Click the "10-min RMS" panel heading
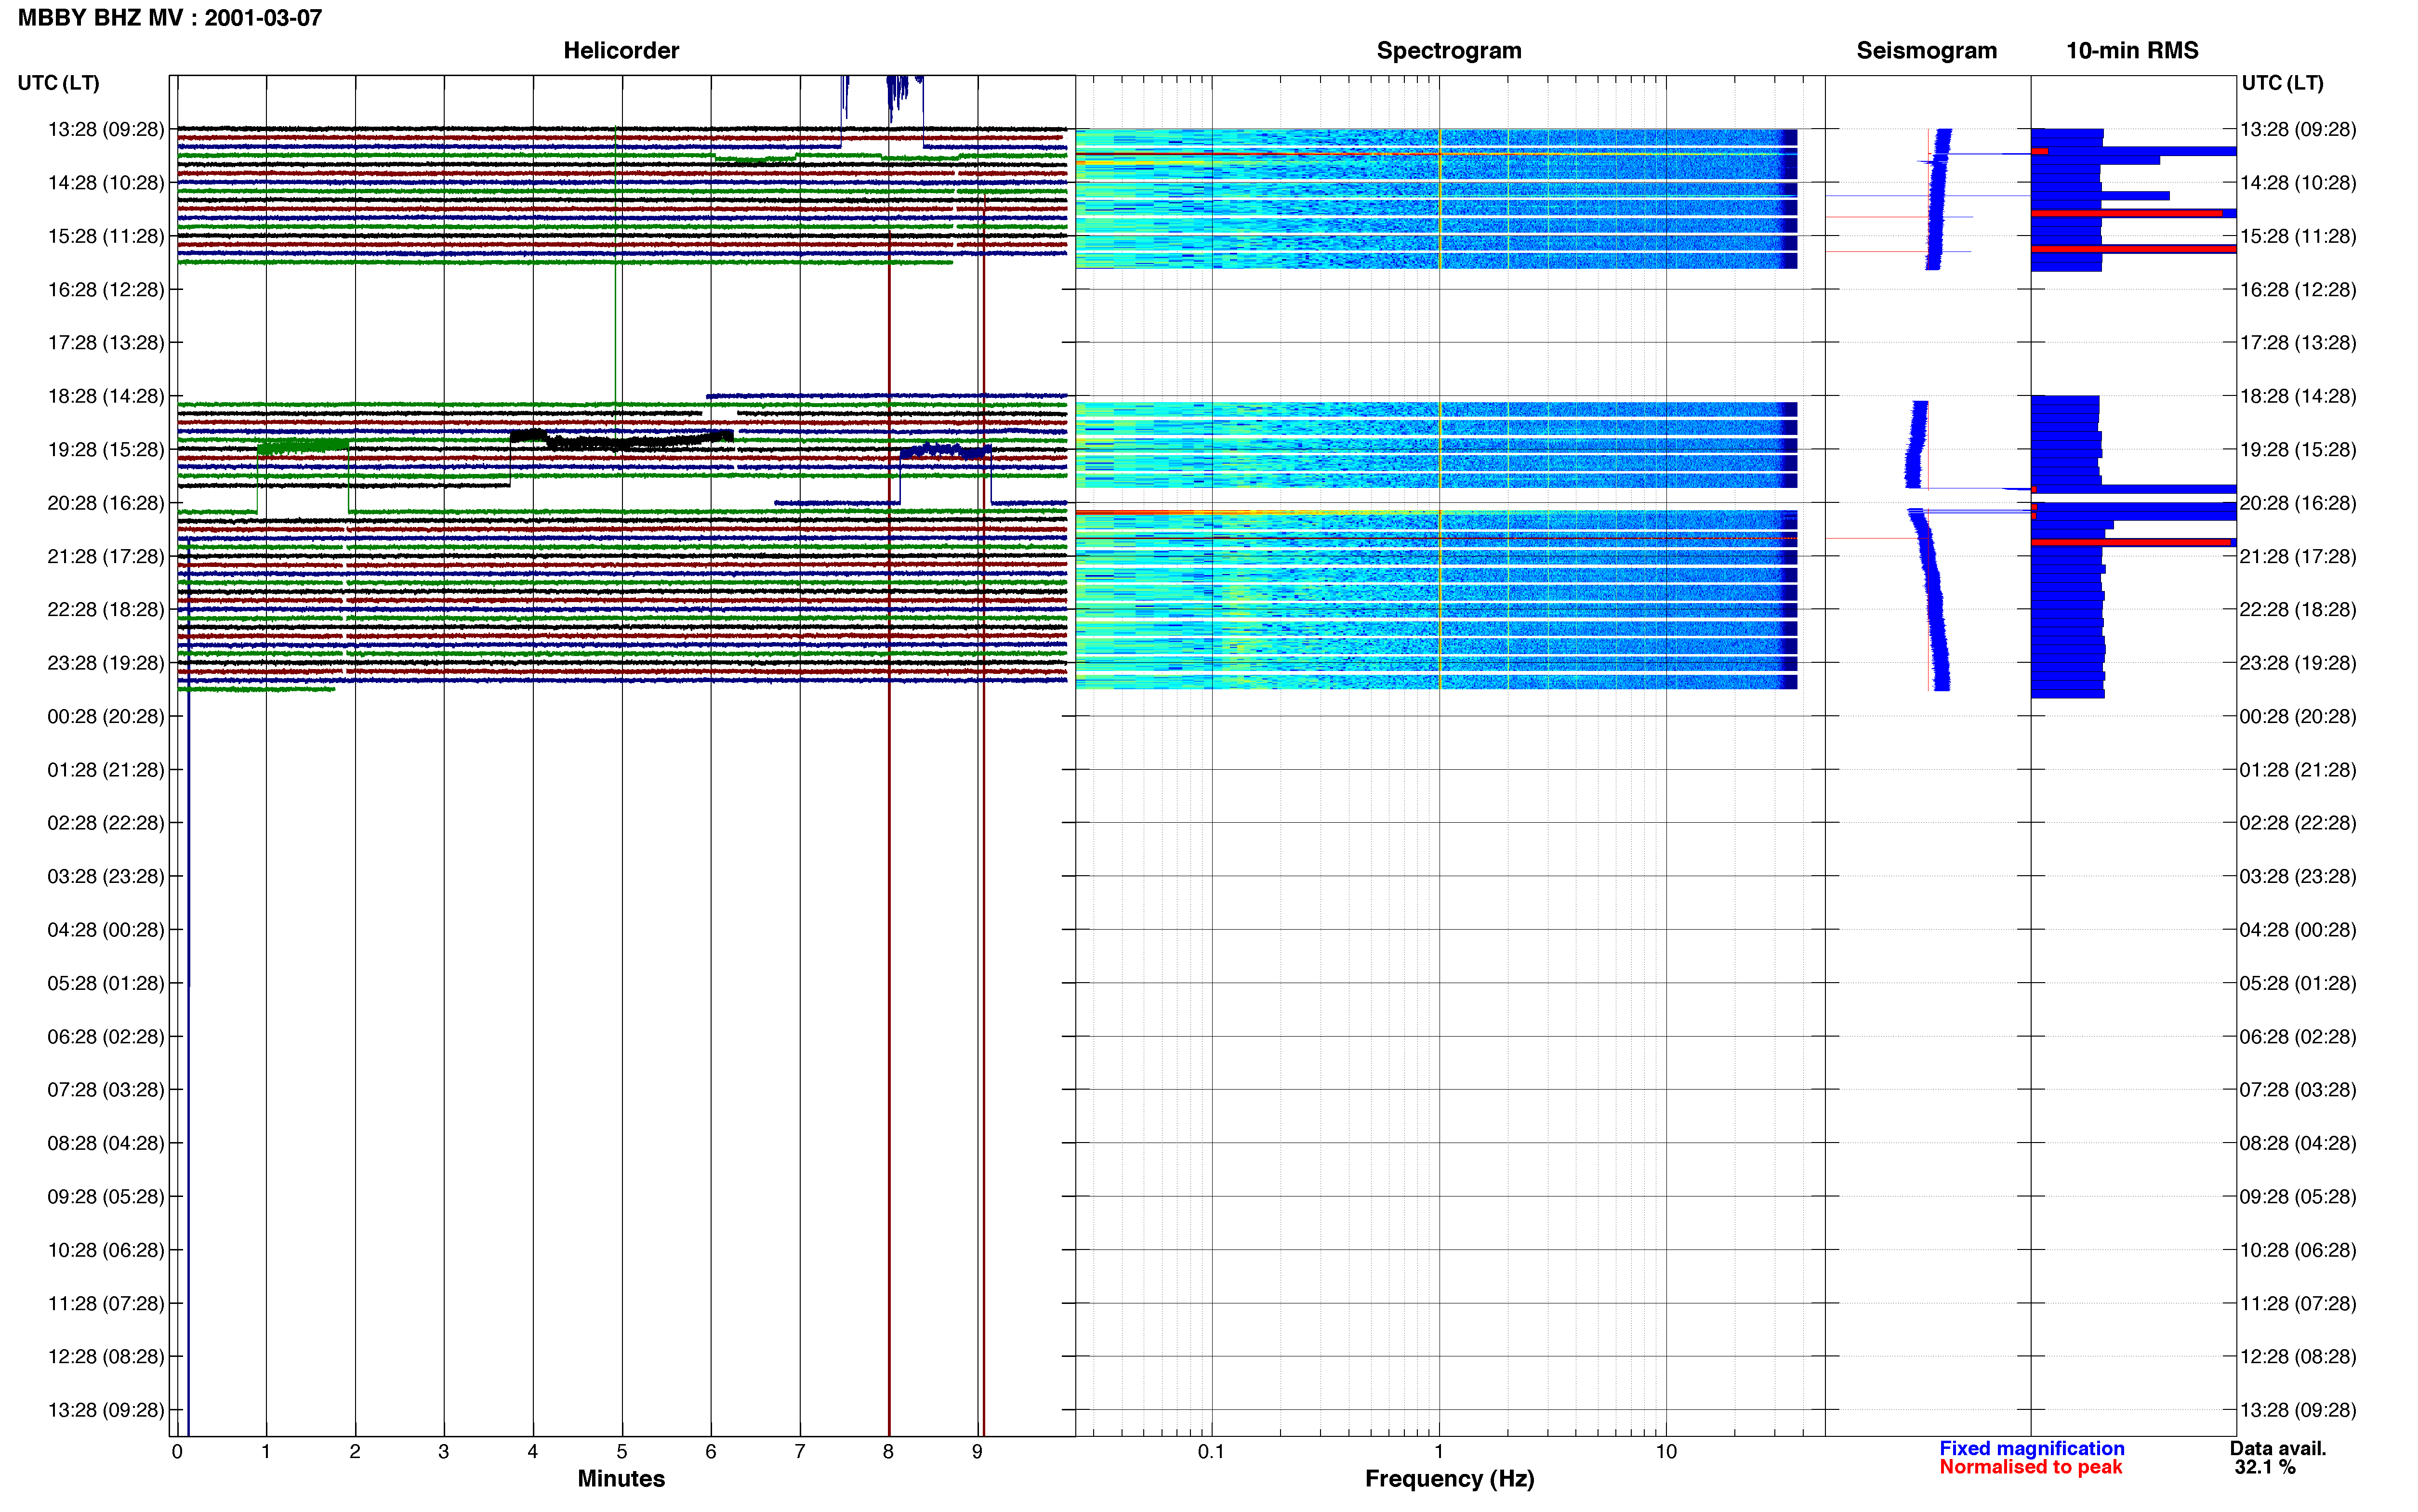 coord(2132,51)
